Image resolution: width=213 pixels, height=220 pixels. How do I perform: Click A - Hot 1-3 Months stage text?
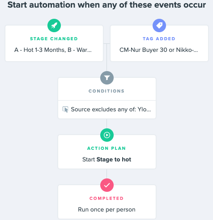[x=40, y=50]
